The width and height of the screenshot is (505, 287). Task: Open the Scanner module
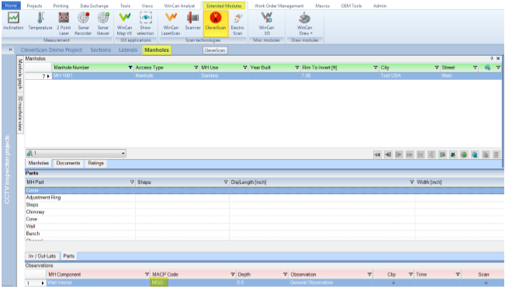coord(192,21)
